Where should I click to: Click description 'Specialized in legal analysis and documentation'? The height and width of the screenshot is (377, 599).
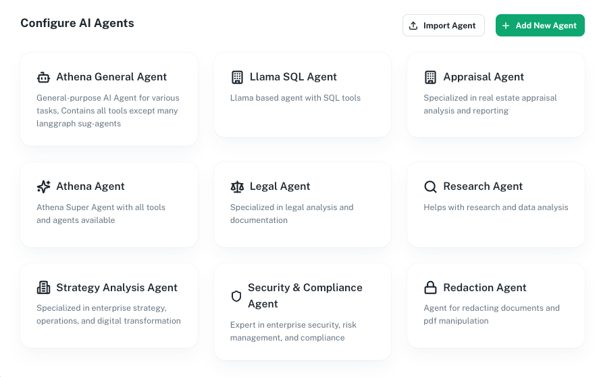tap(292, 213)
